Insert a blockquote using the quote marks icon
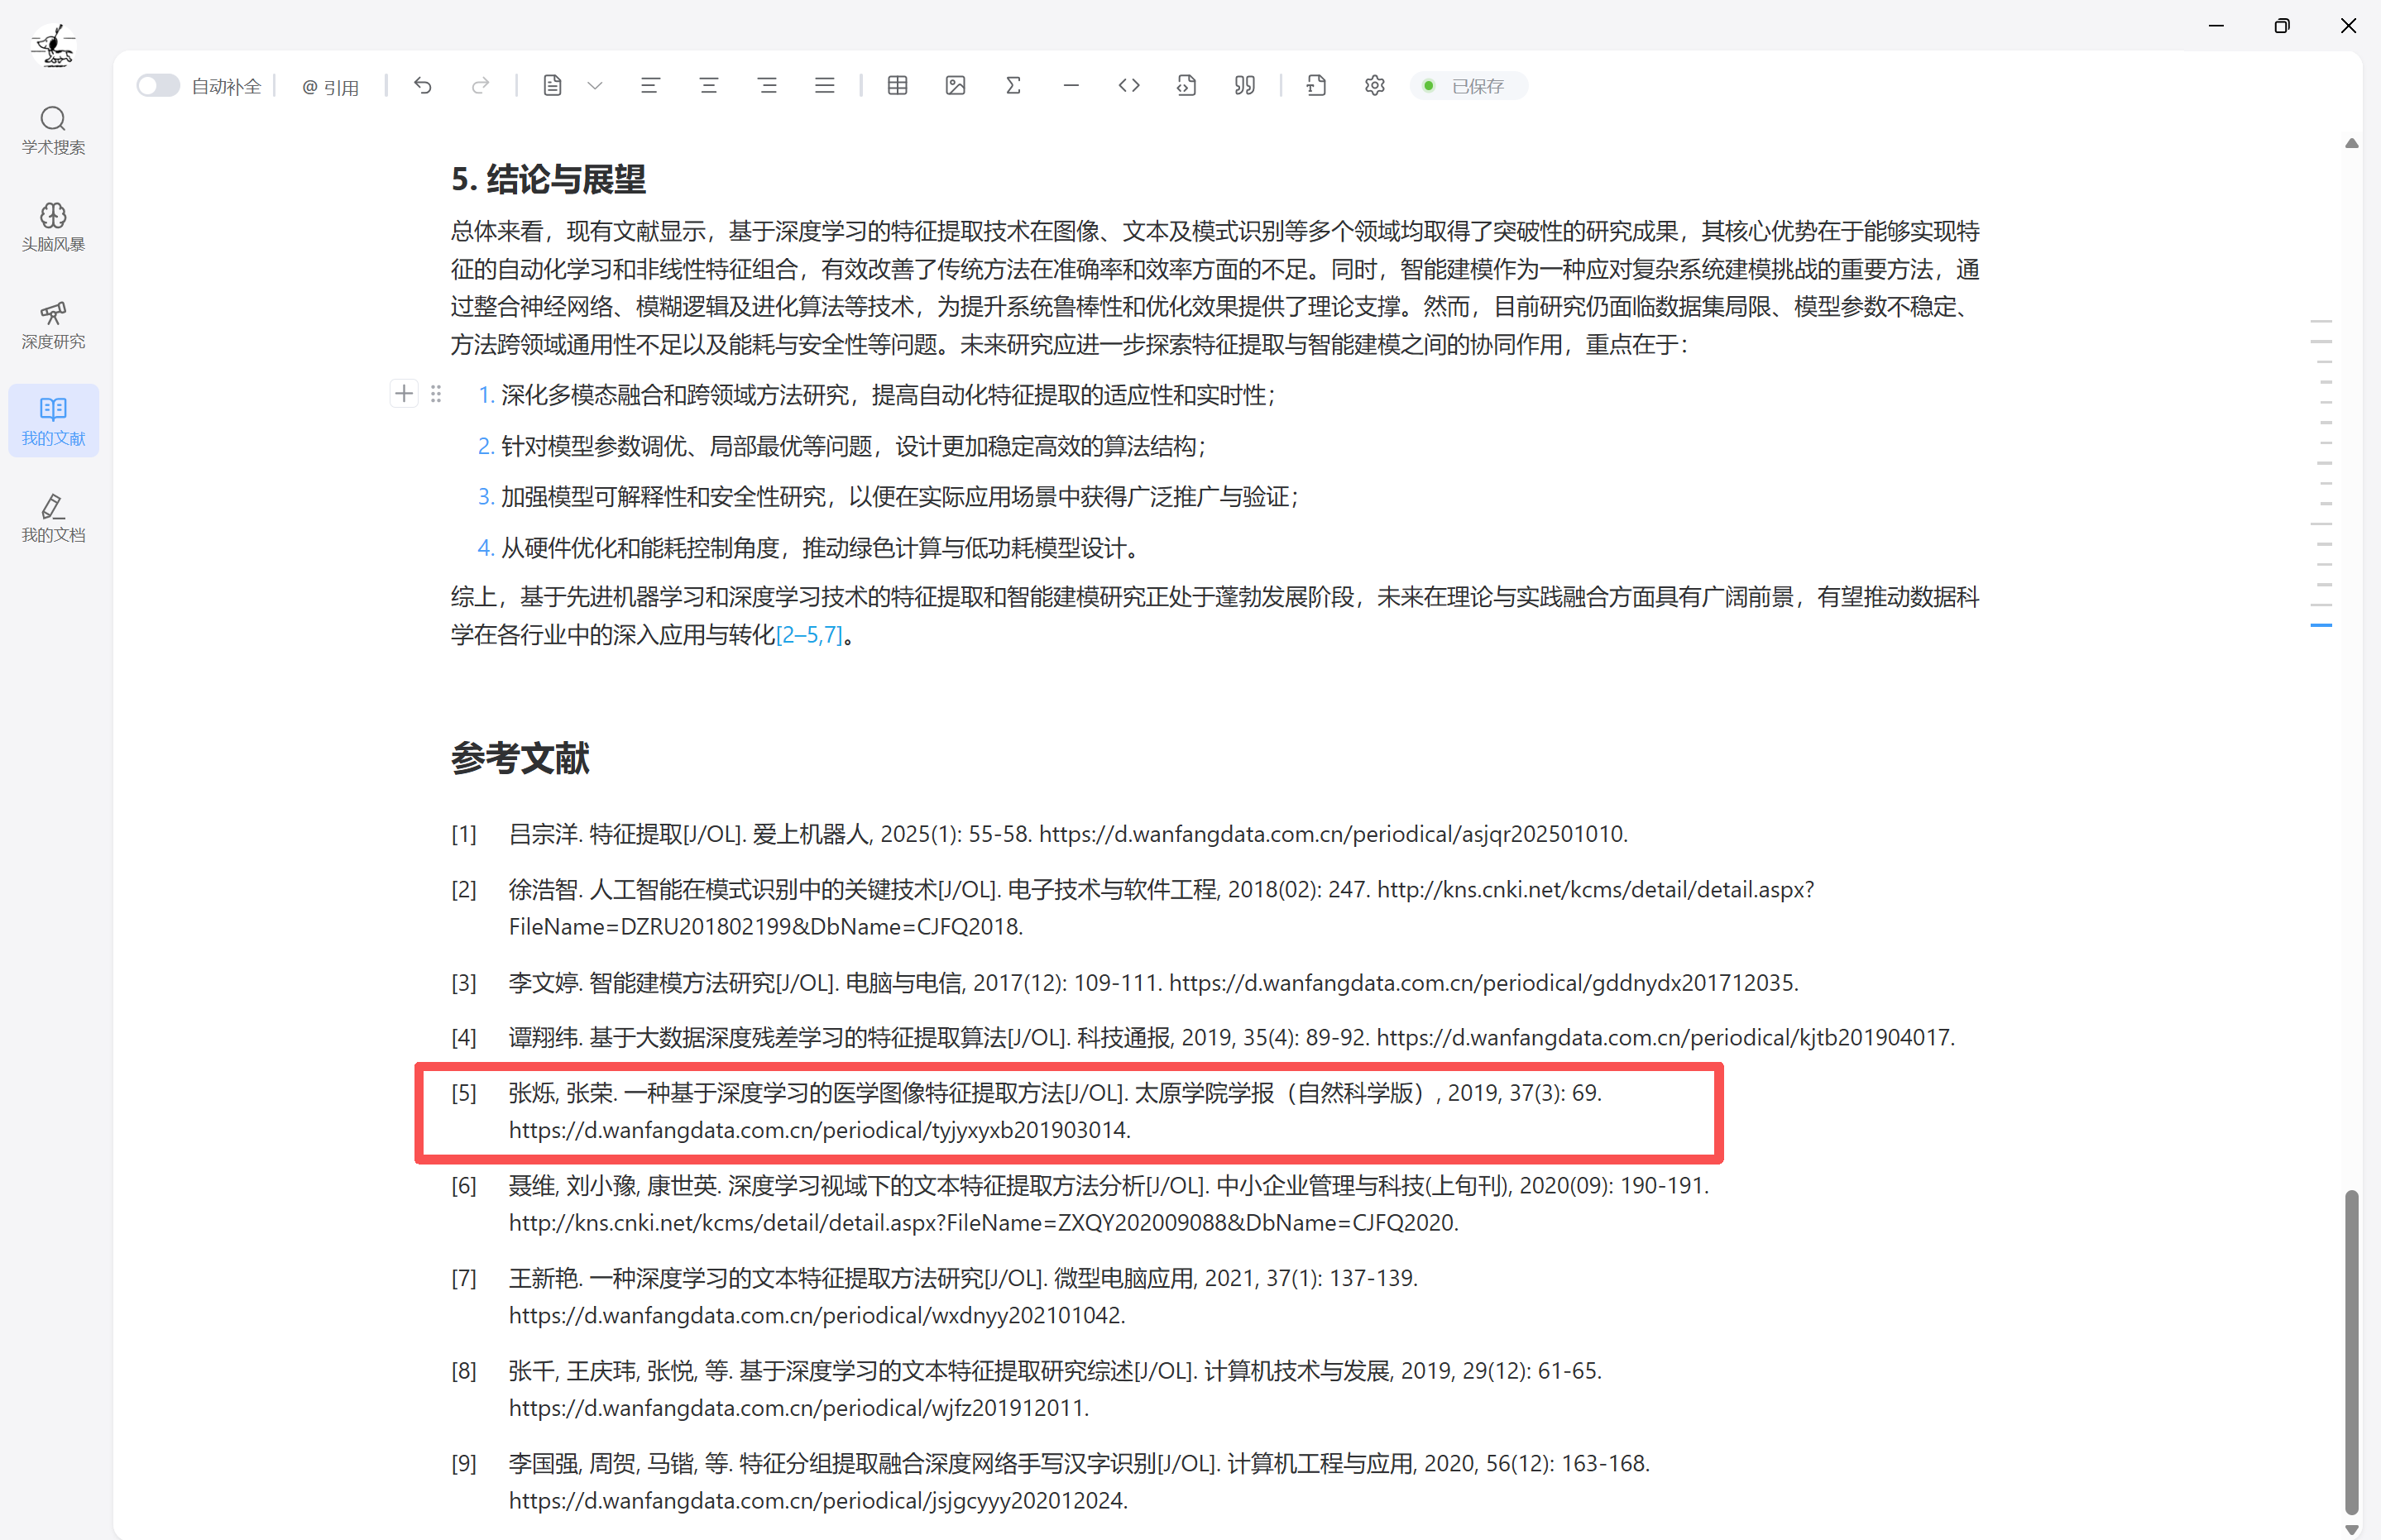Screen dimensions: 2381x1540 point(1244,86)
